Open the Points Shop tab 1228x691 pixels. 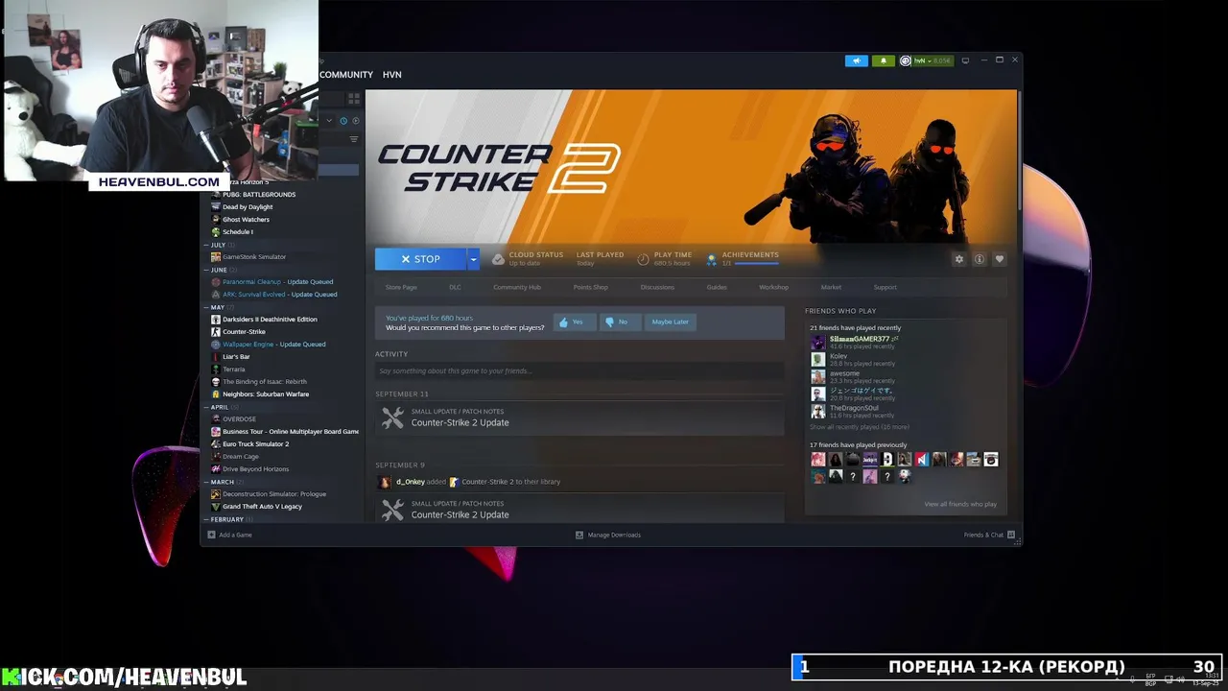[x=590, y=287]
